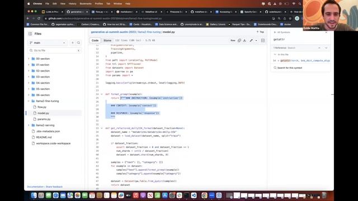Open the View menu in menu bar

coord(63,4)
